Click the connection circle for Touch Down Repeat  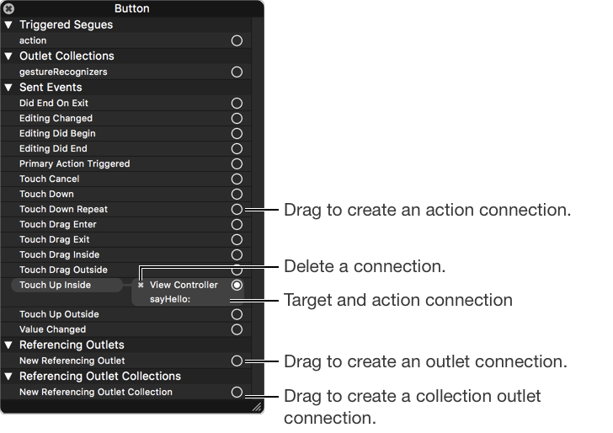(237, 209)
